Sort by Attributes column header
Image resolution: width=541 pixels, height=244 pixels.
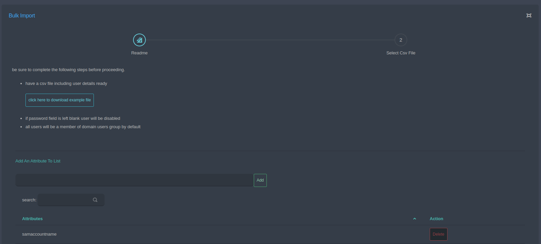tap(32, 219)
